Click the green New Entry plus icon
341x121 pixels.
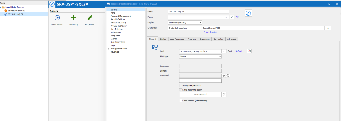point(73,18)
